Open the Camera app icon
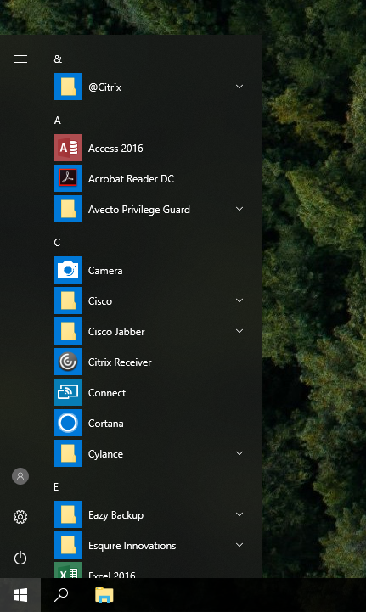The height and width of the screenshot is (612, 366). (68, 270)
